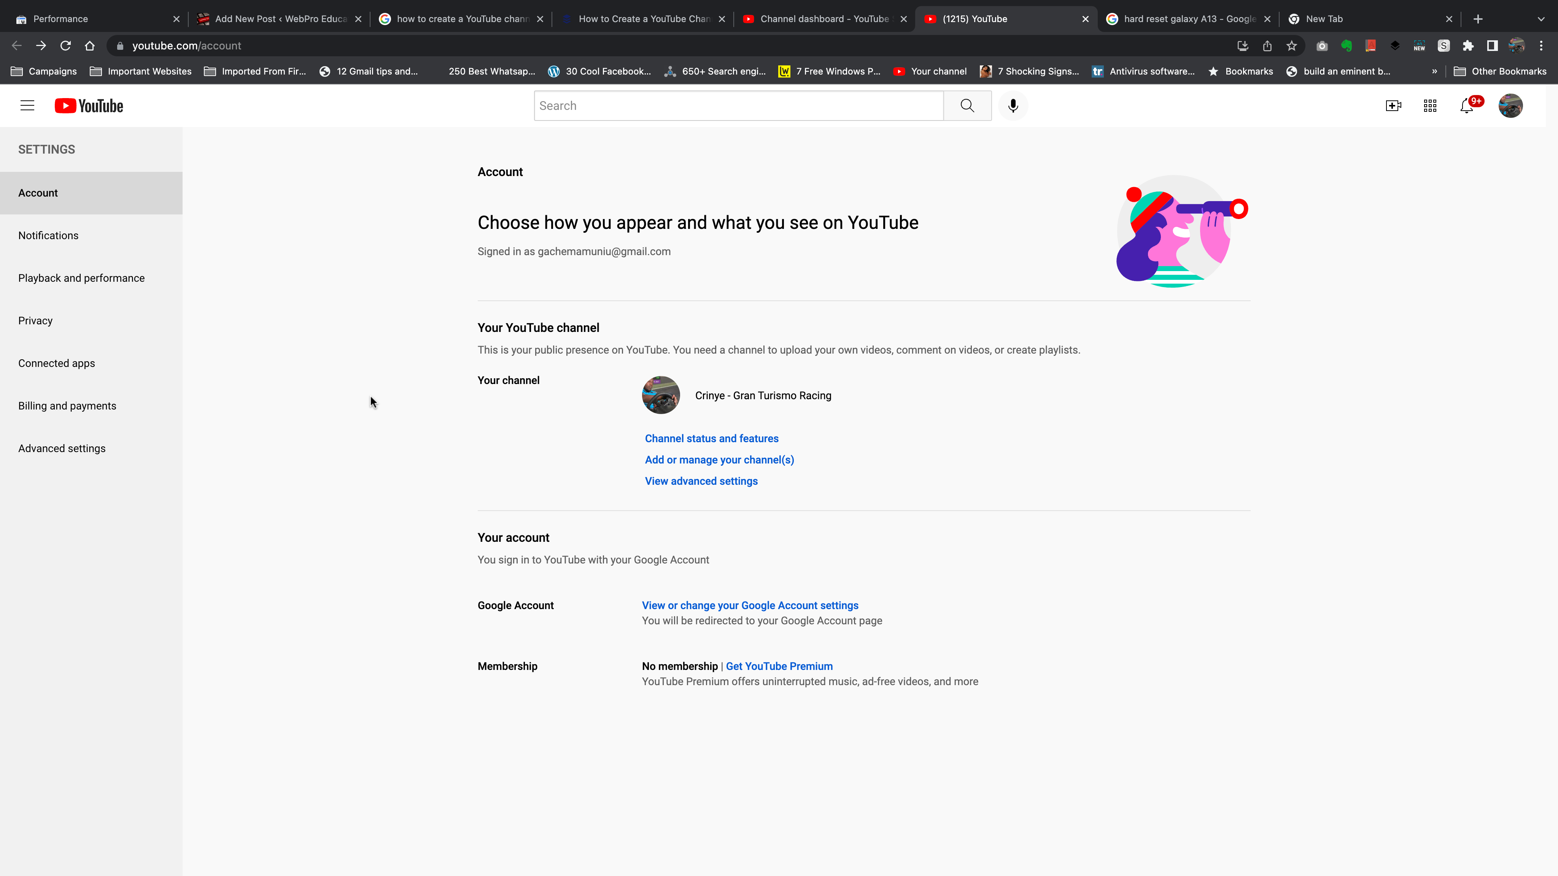Open Connected apps settings
This screenshot has height=876, width=1558.
[x=91, y=363]
